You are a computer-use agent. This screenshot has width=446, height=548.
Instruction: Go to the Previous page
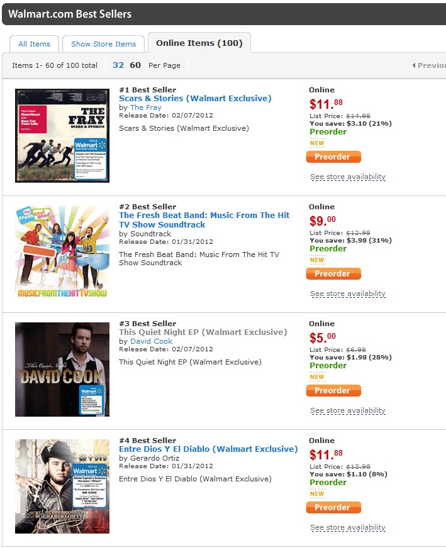(430, 65)
